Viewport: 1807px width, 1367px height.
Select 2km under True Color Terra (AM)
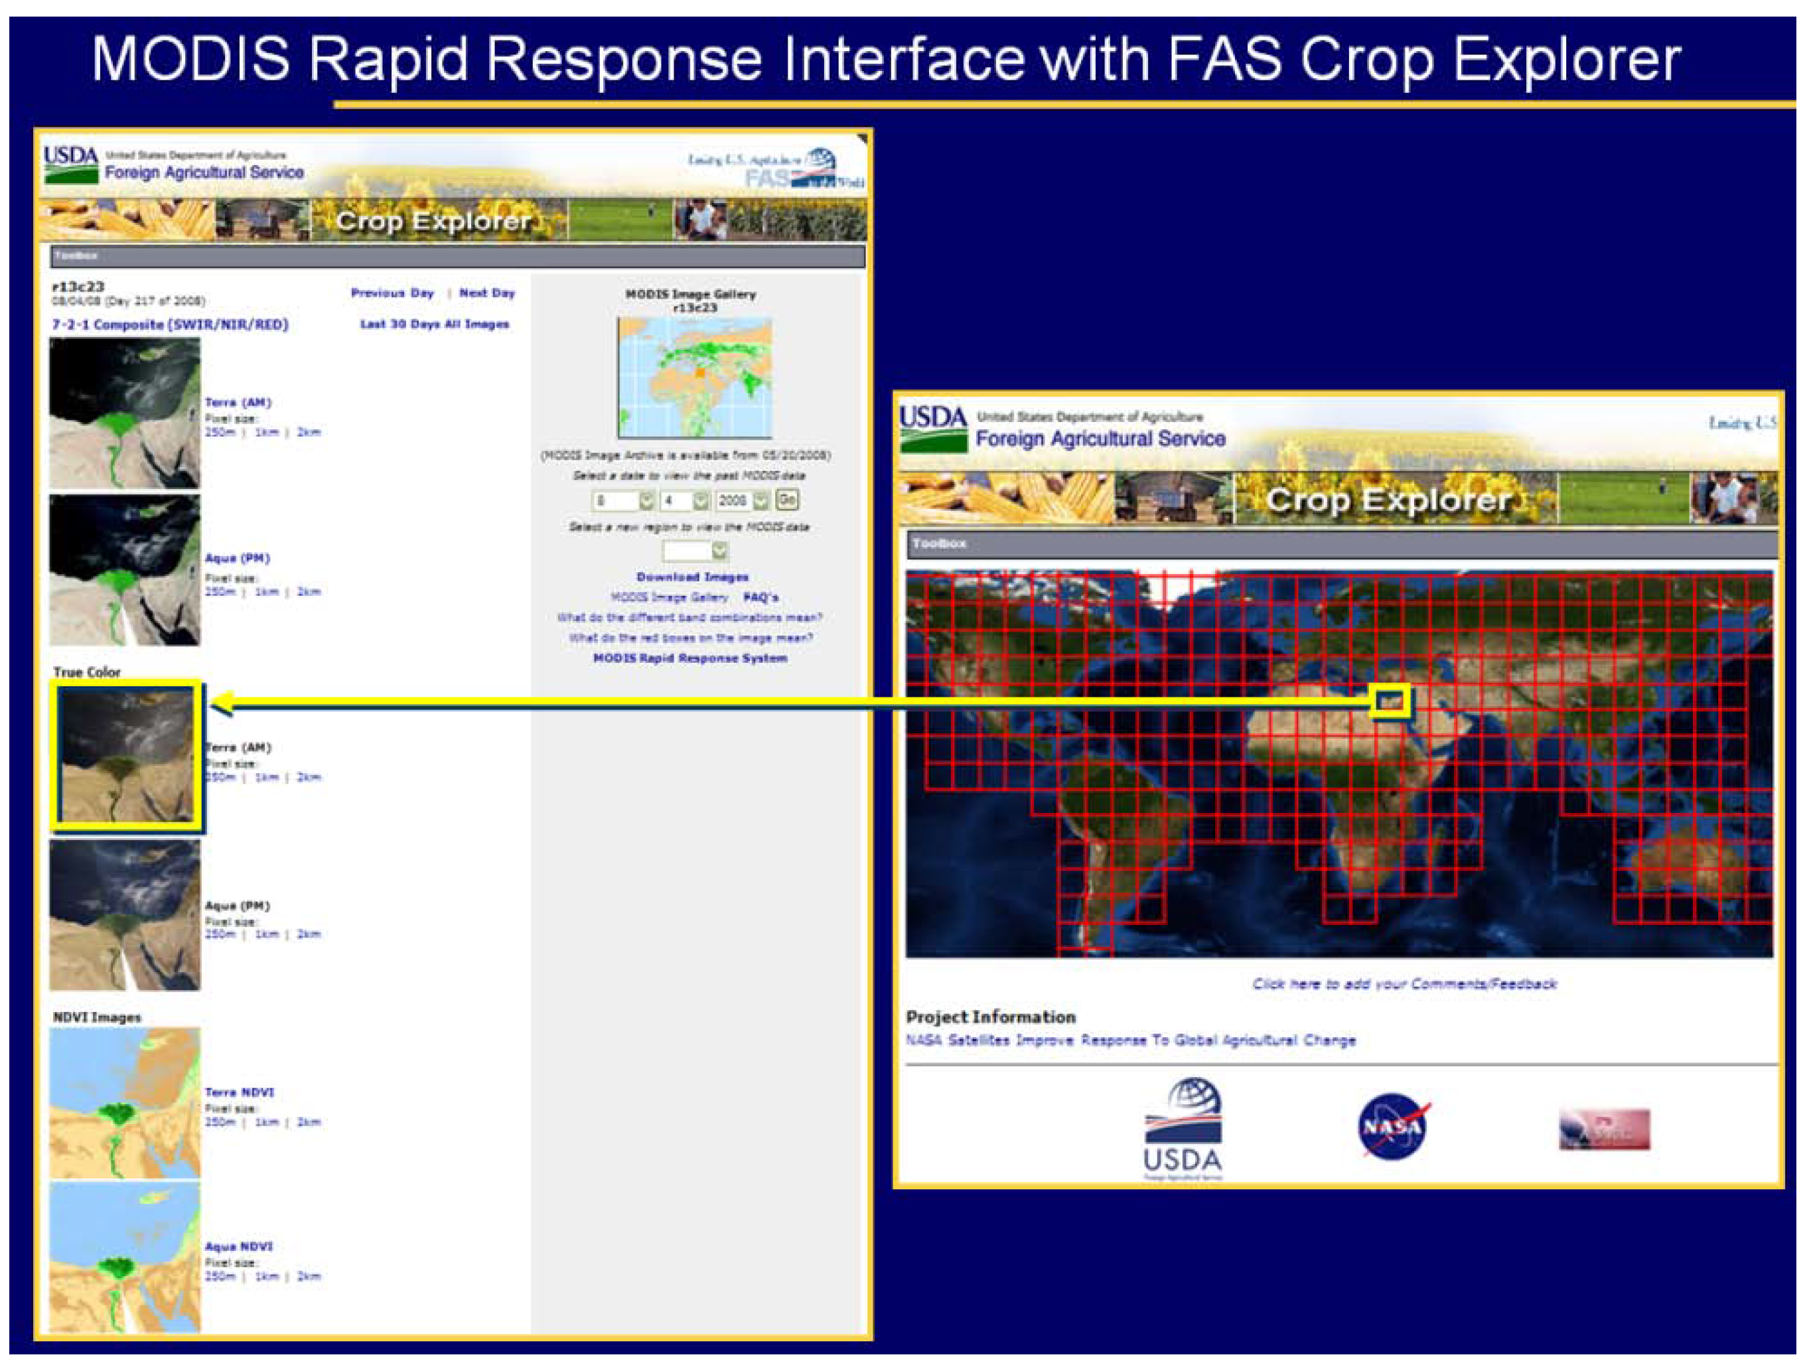(x=309, y=777)
